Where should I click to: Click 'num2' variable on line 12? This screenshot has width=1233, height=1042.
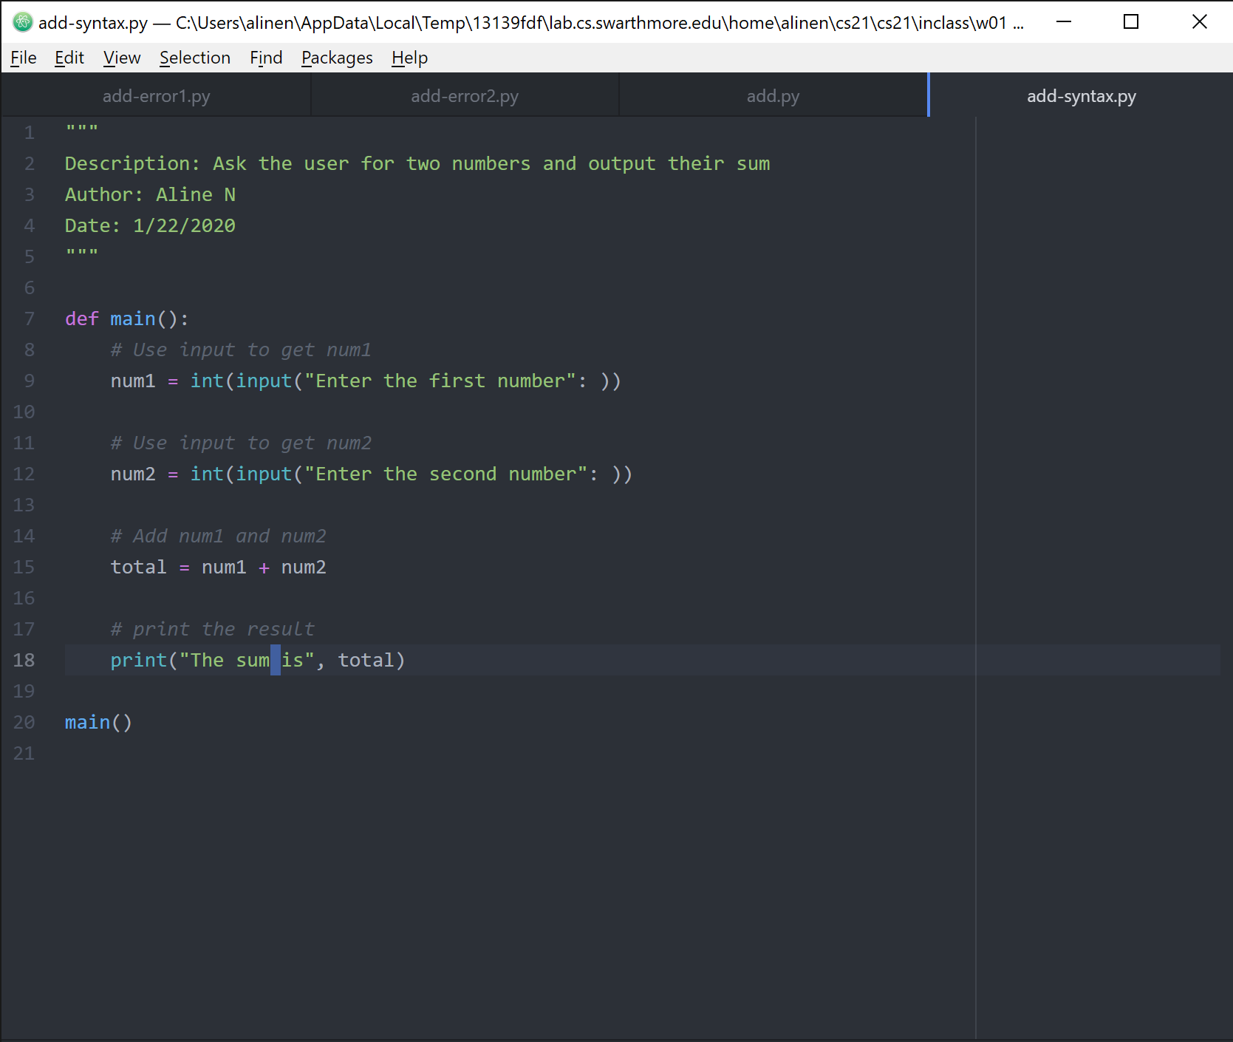click(x=133, y=474)
